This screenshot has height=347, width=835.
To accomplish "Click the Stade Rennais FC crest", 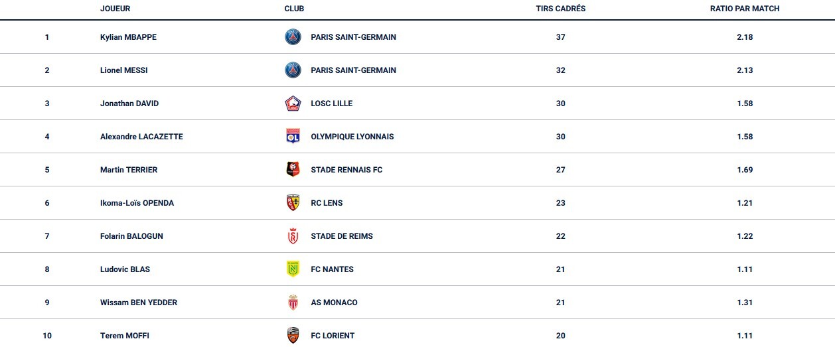I will [293, 170].
